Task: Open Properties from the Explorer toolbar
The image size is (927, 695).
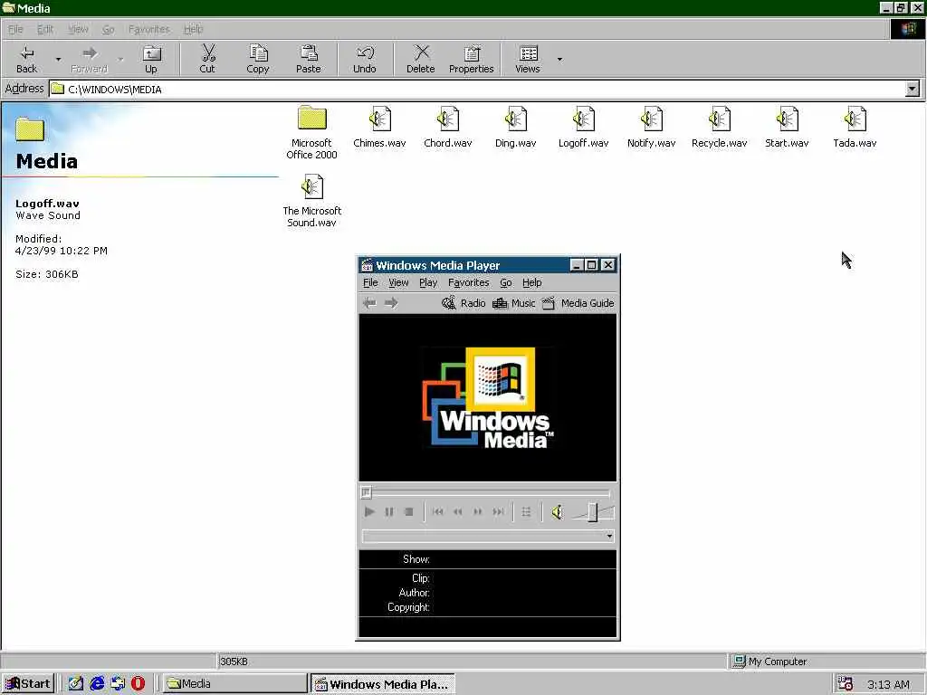Action: pyautogui.click(x=471, y=59)
